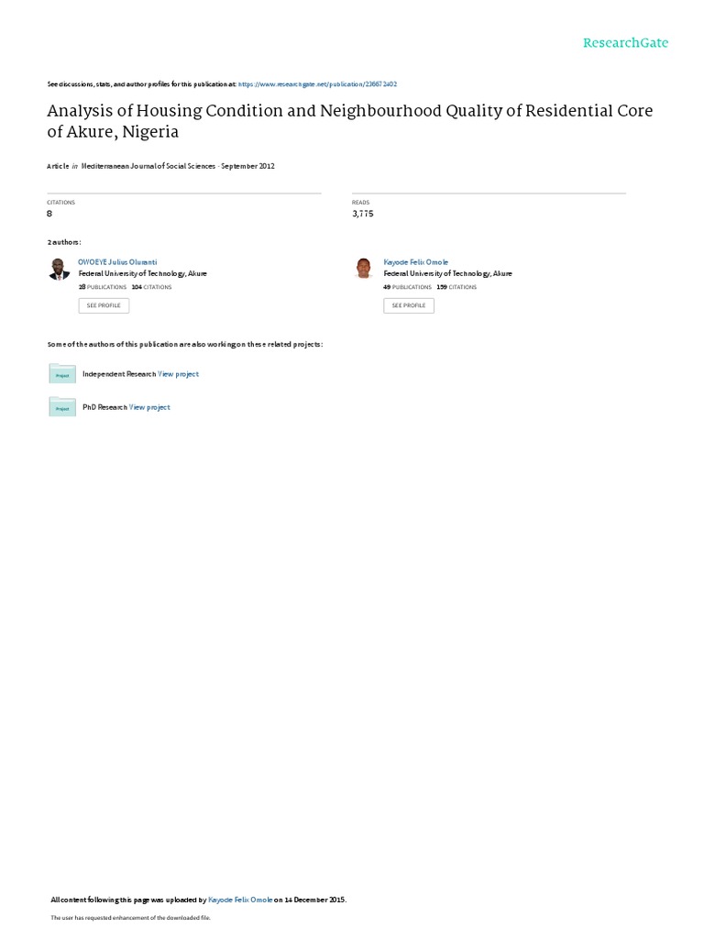The image size is (704, 939).
Task: Open OWOEYE Julius Oluranti's author name link
Action: [x=117, y=262]
